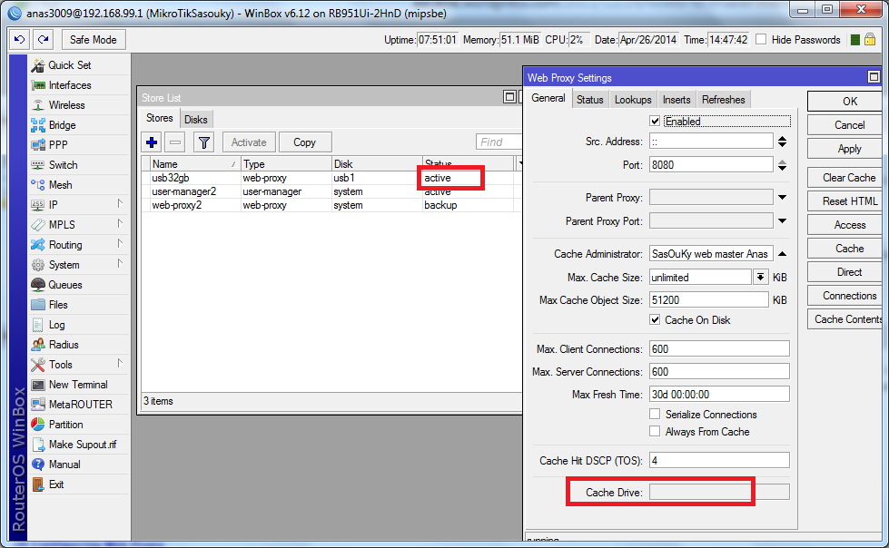The width and height of the screenshot is (889, 548).
Task: Expand the Routing submenu arrow
Action: pos(120,244)
